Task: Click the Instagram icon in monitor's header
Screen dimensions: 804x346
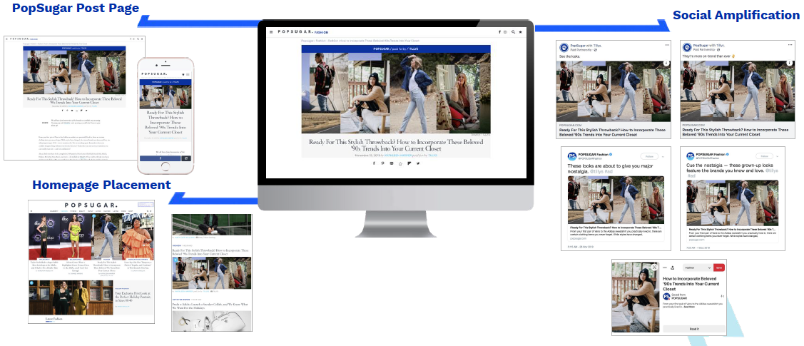Action: pos(506,32)
